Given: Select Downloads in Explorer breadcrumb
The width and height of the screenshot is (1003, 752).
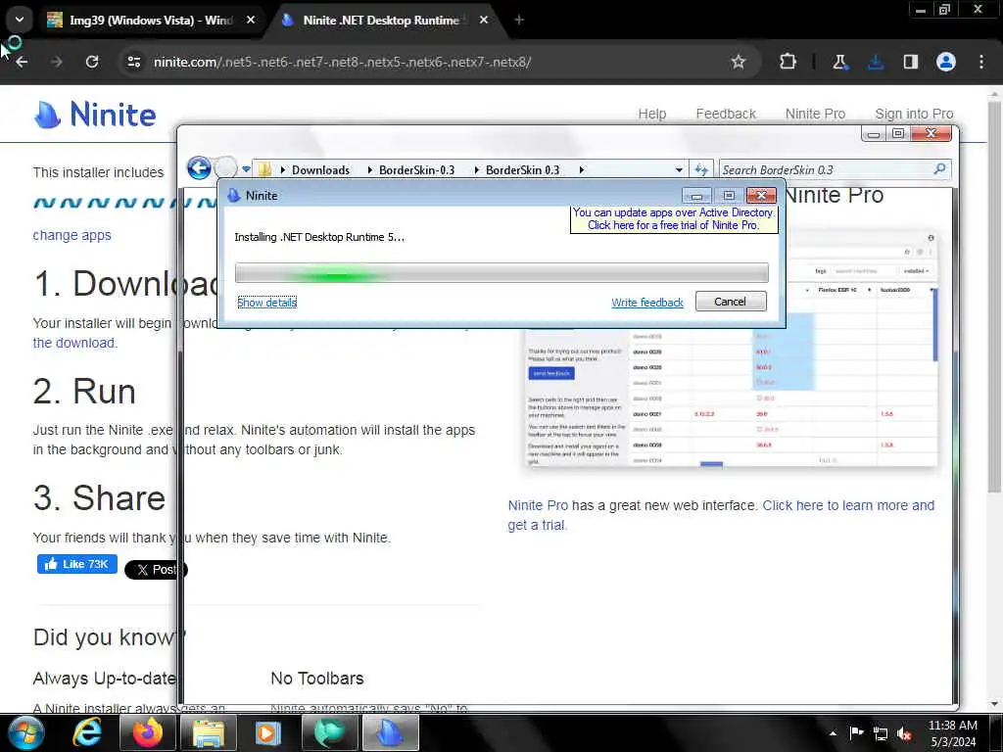Looking at the screenshot, I should point(320,170).
